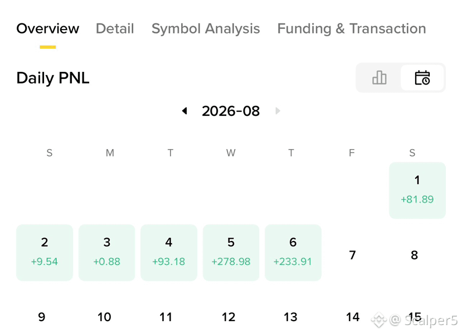Select day 6 with +233.91 profit
The width and height of the screenshot is (462, 334).
[293, 253]
